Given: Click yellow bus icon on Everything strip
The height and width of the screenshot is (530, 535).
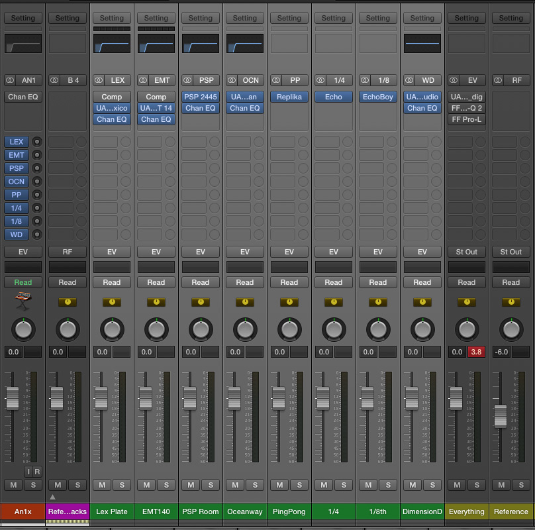Looking at the screenshot, I should pyautogui.click(x=467, y=302).
